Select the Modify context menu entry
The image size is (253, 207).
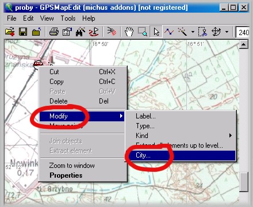(x=82, y=116)
